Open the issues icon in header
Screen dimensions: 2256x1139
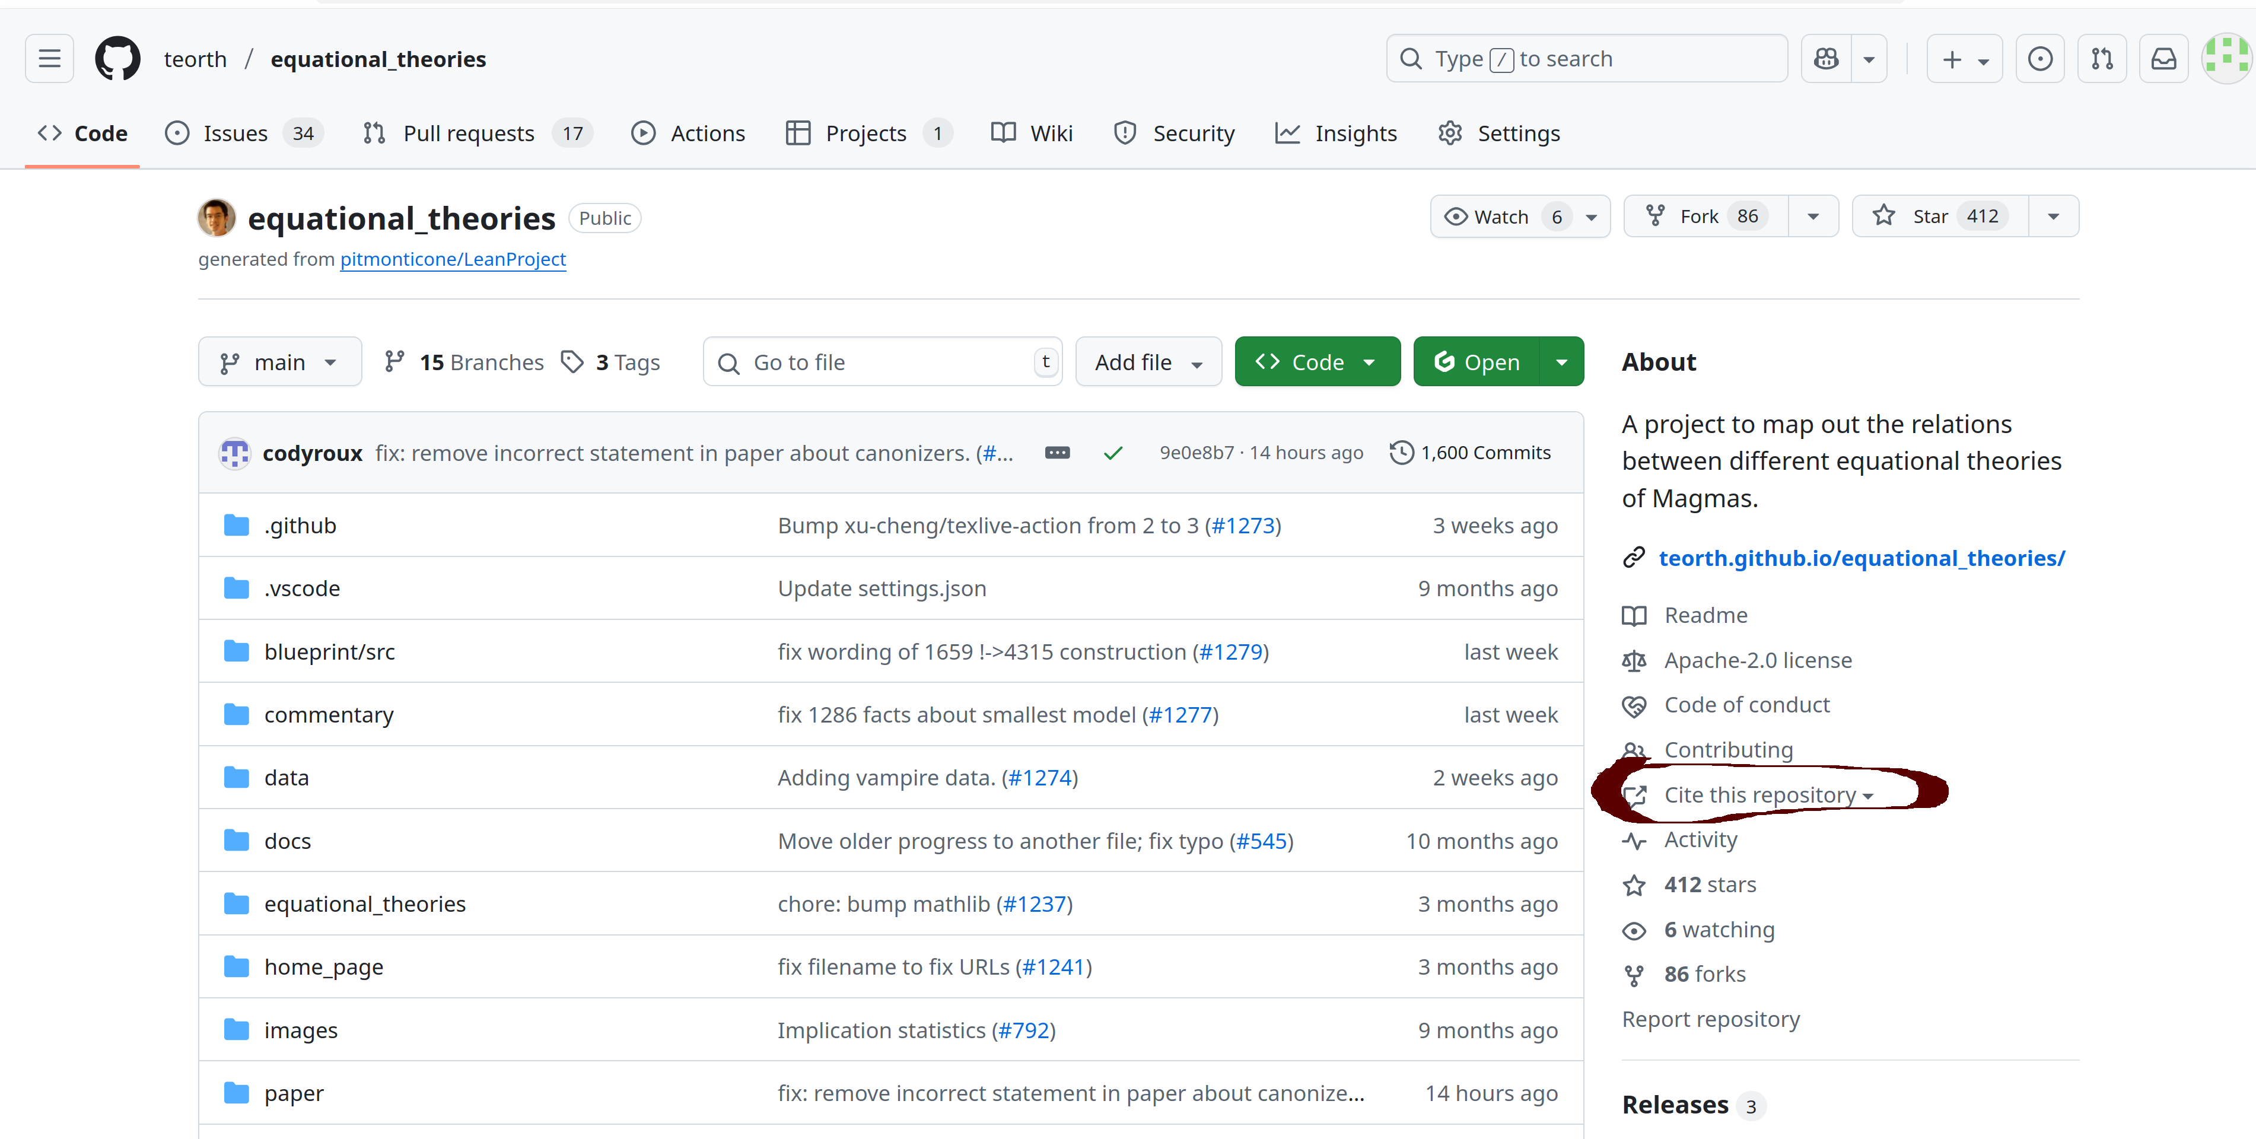point(2039,59)
